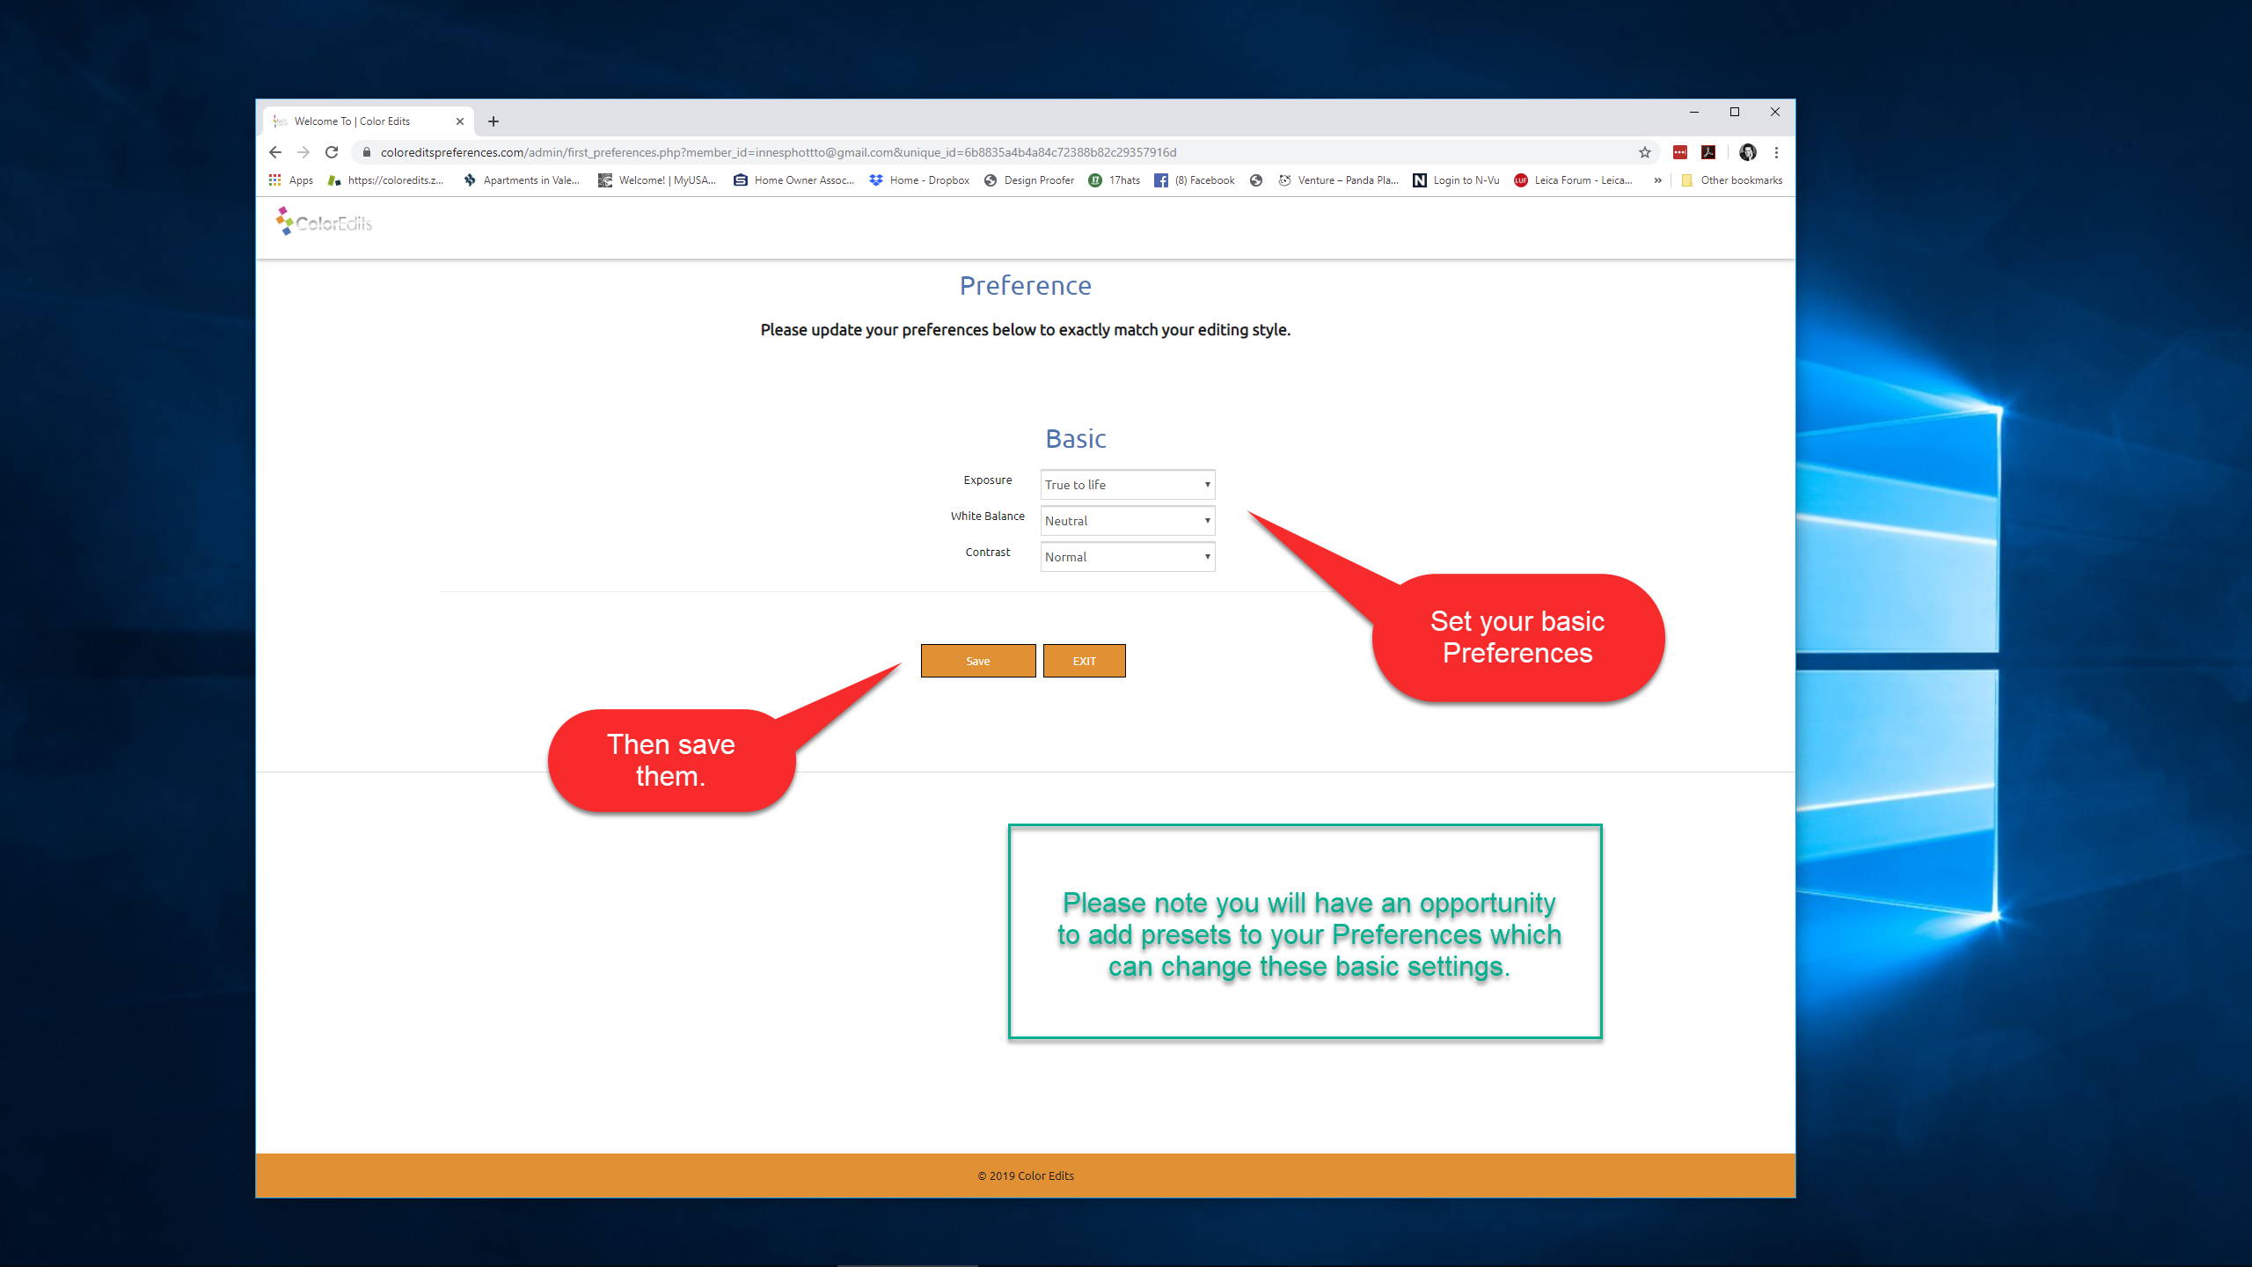Open Apartments in Vale... bookmark
The height and width of the screenshot is (1267, 2252).
[521, 180]
